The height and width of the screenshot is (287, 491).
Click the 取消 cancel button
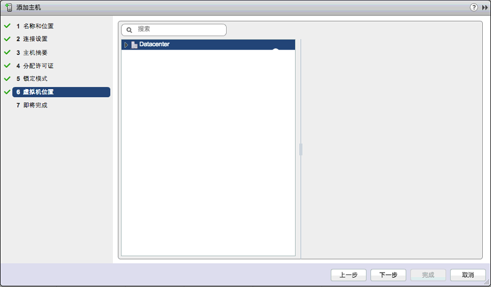tap(468, 275)
